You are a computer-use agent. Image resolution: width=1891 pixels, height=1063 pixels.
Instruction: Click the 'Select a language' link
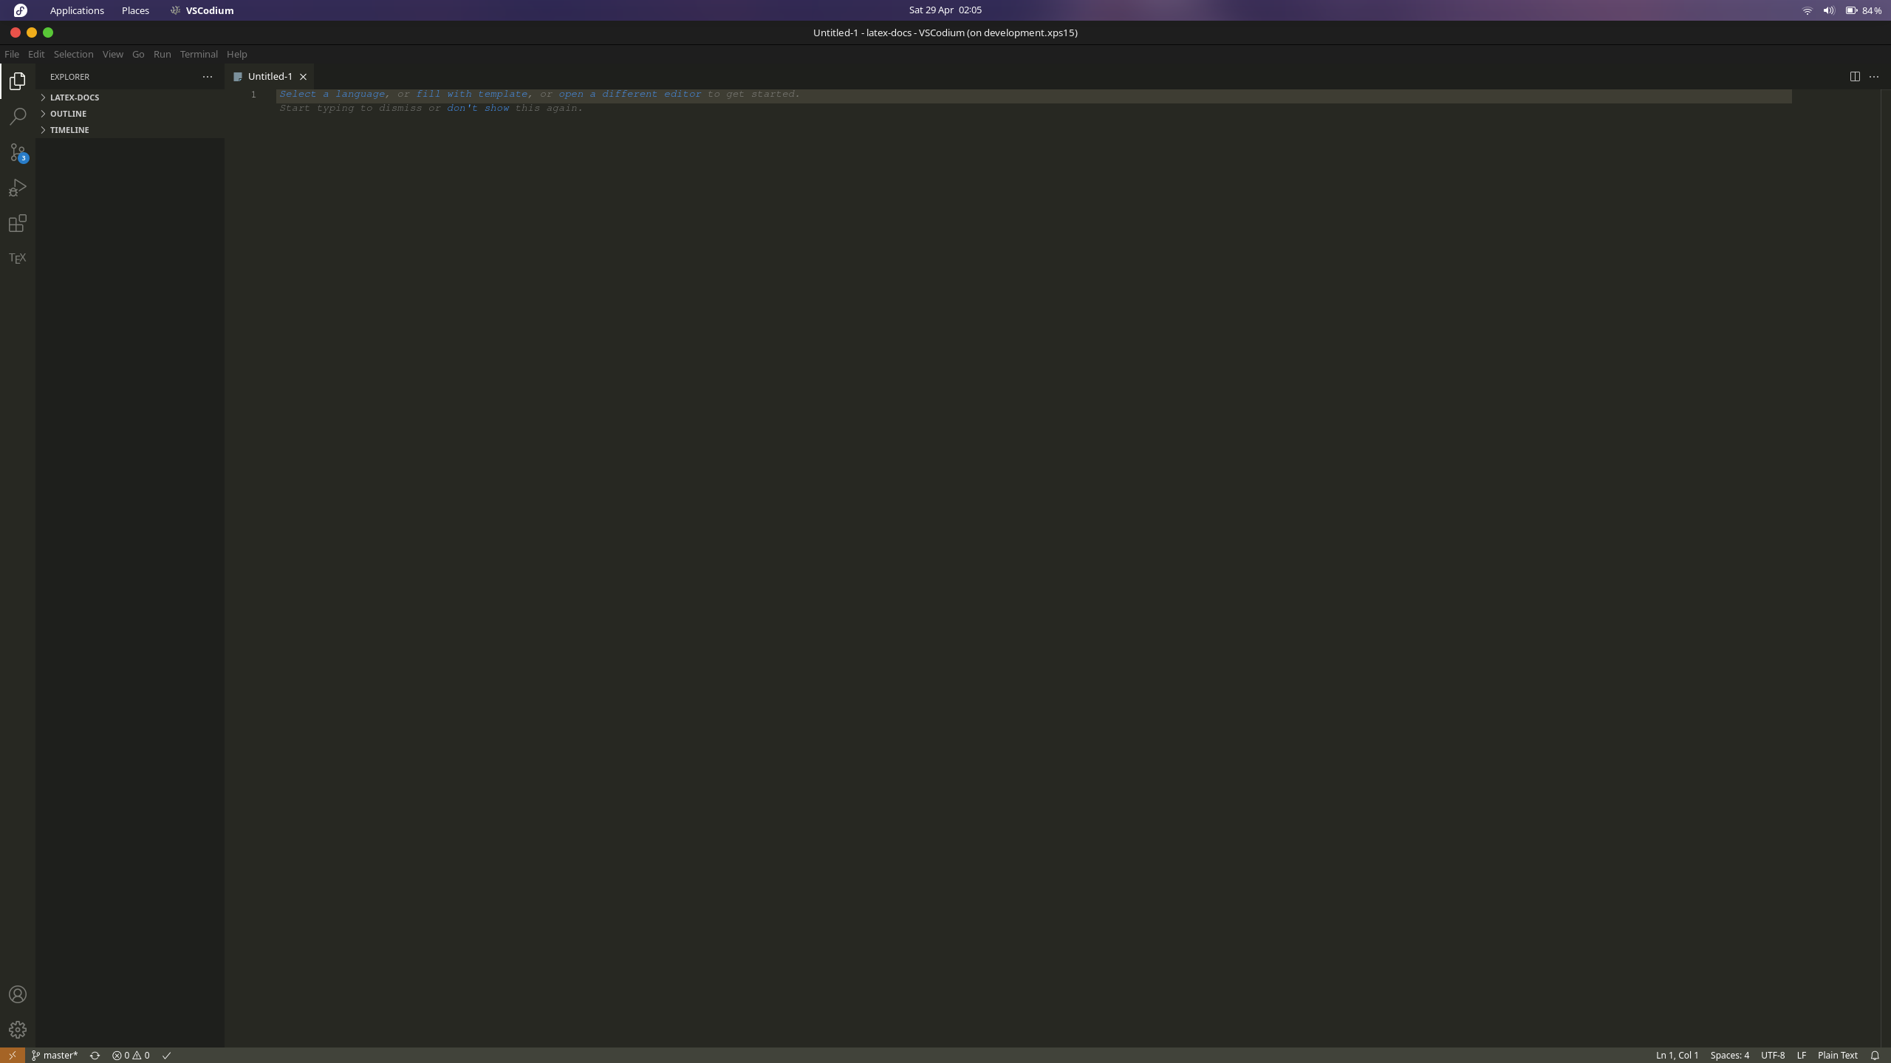[332, 94]
